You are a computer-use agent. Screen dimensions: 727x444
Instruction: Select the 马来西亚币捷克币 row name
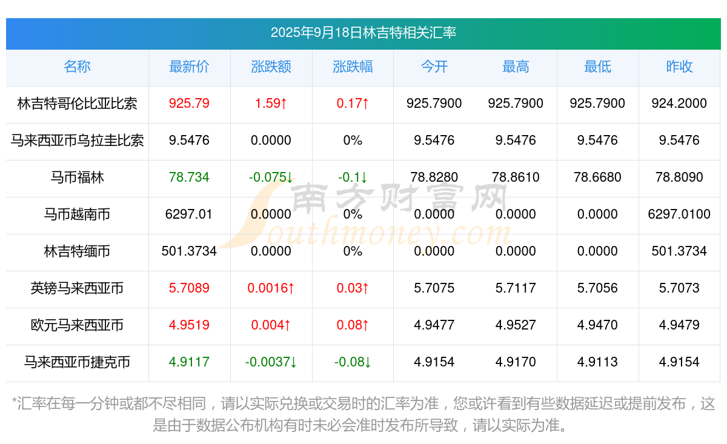[x=77, y=362]
